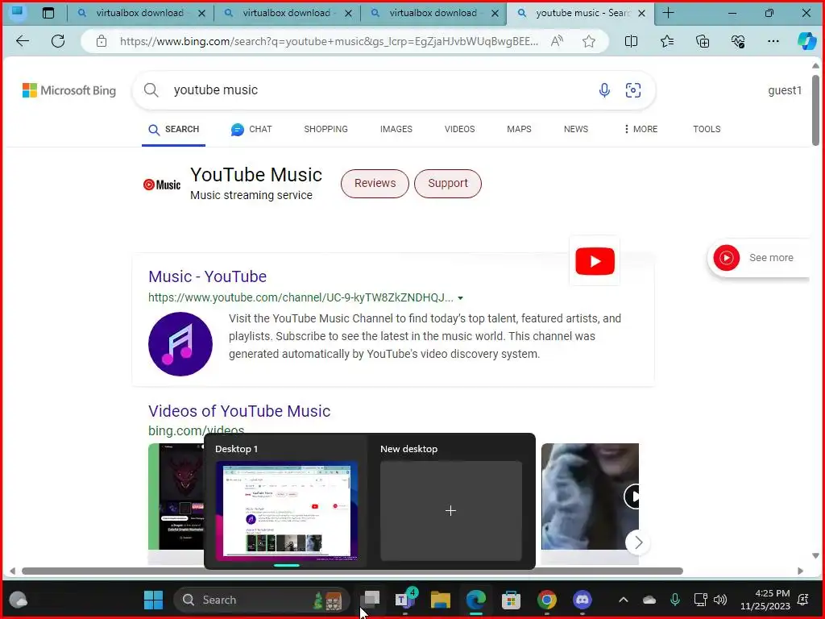
Task: Show hidden system tray icons chevron
Action: coord(623,600)
